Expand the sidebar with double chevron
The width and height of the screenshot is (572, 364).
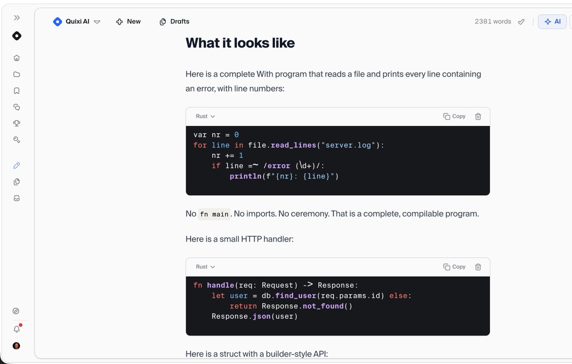coord(17,18)
